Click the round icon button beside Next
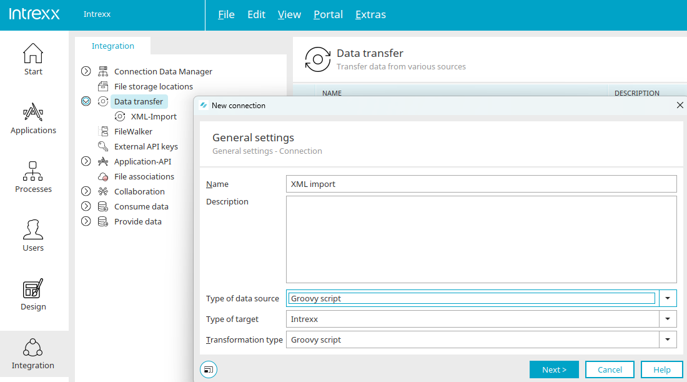This screenshot has height=382, width=687. point(209,369)
